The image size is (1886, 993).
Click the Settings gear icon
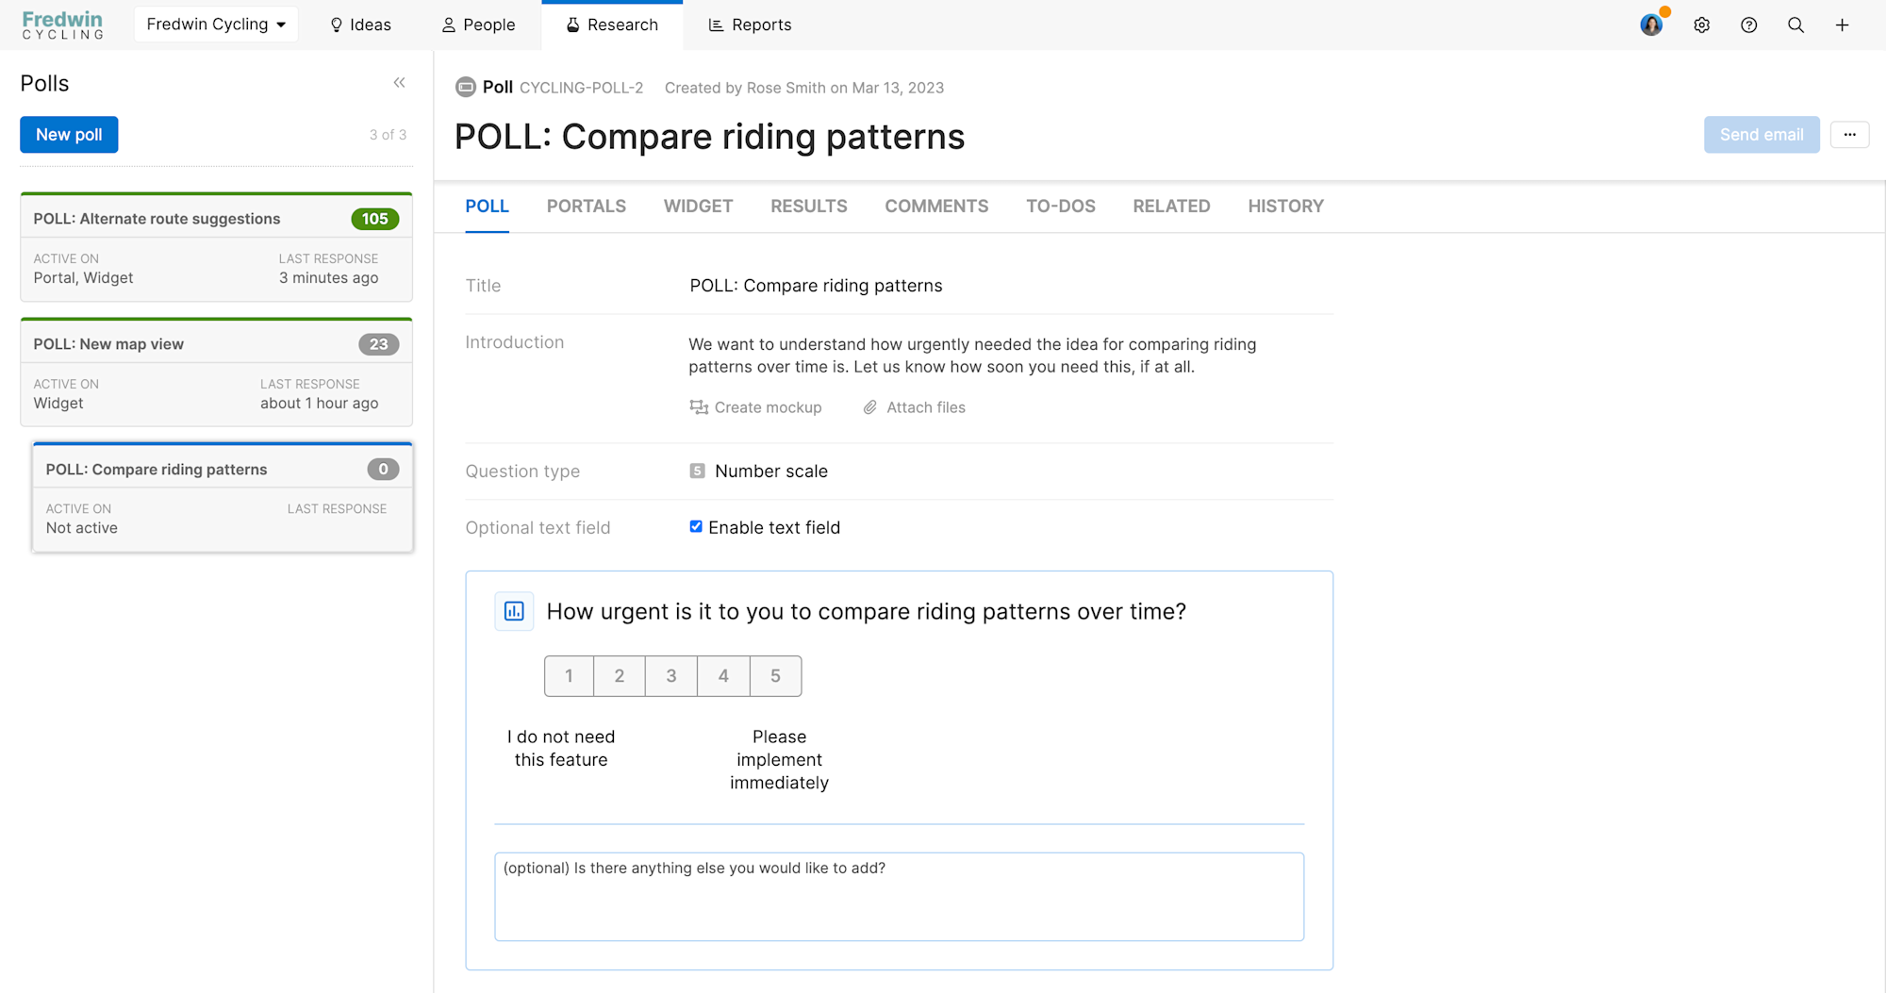(x=1702, y=25)
